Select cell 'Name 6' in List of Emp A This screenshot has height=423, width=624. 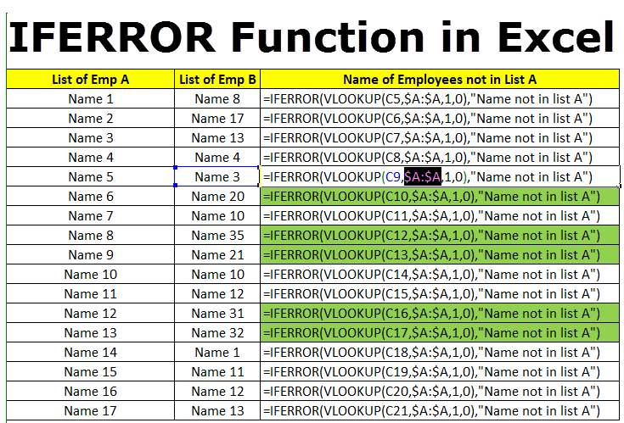(90, 196)
